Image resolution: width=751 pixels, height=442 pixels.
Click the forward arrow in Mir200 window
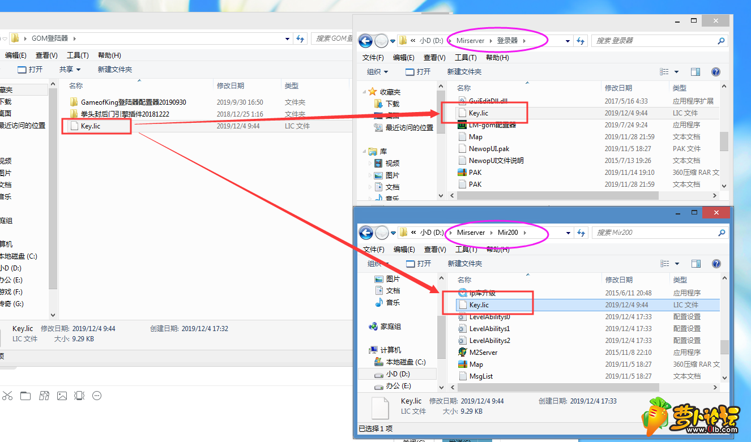click(382, 233)
